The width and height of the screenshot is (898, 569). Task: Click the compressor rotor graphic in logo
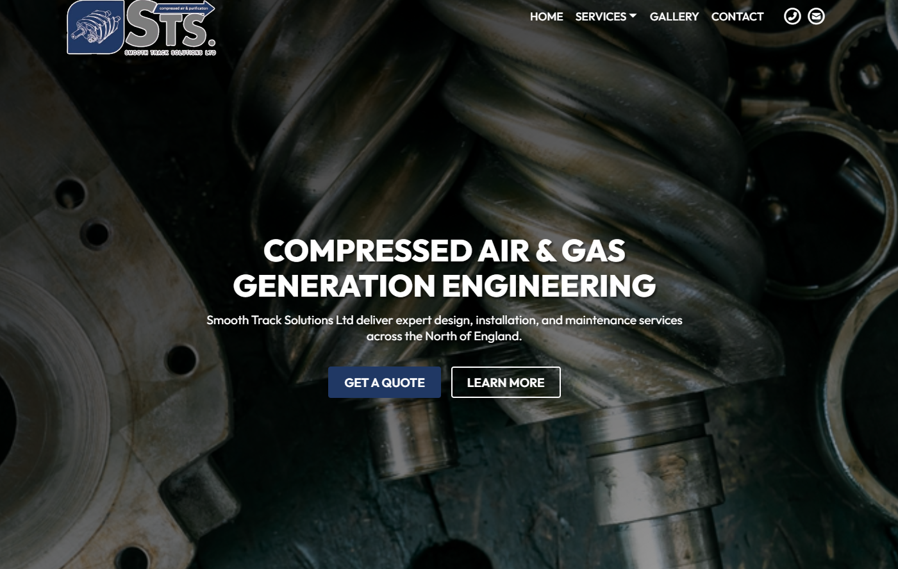point(96,28)
